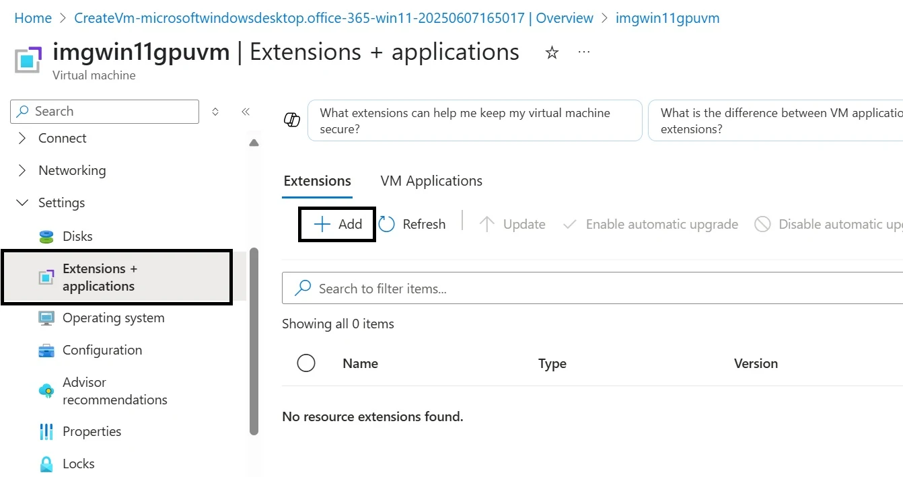Click the Add extension button
Image resolution: width=903 pixels, height=477 pixels.
[x=338, y=224]
